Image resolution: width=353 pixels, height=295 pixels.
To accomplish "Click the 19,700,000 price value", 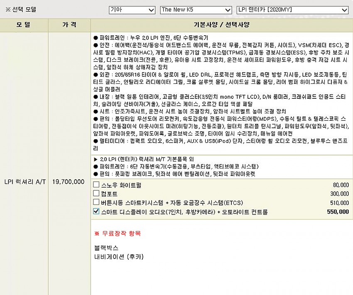I will pyautogui.click(x=69, y=182).
